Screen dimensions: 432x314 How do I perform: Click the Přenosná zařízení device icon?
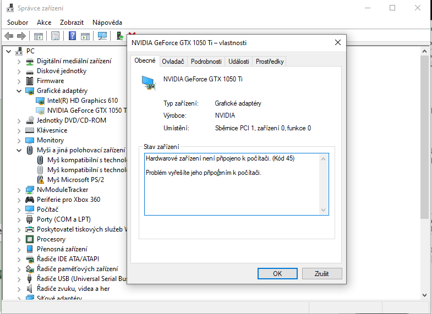pyautogui.click(x=30, y=249)
